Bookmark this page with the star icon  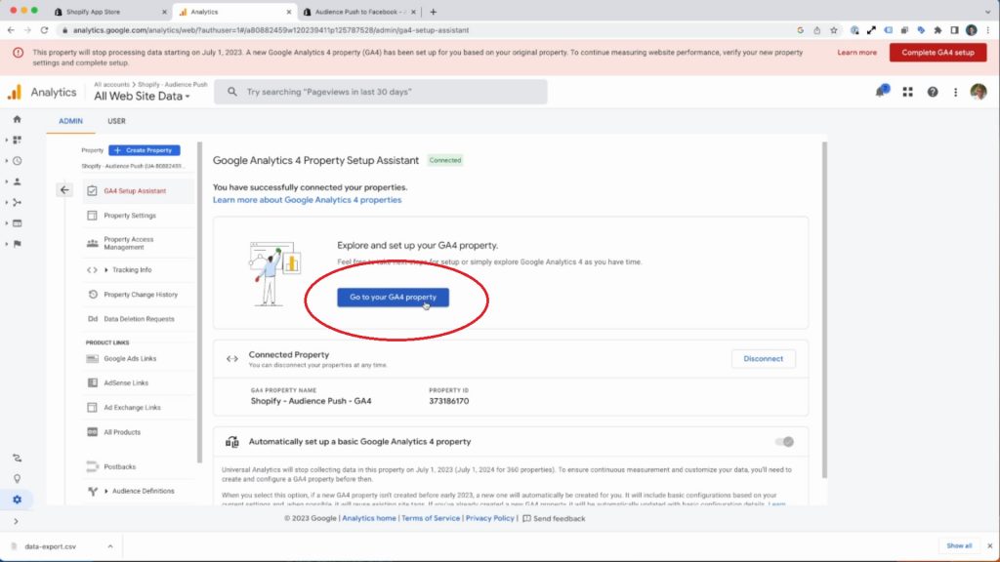tap(834, 30)
